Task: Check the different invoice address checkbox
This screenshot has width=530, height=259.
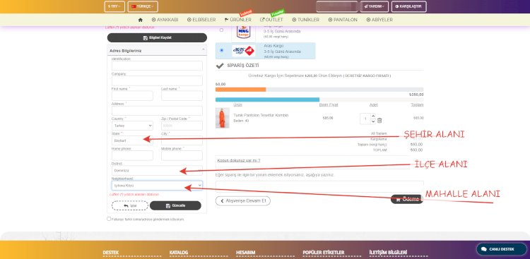Action: (x=109, y=219)
